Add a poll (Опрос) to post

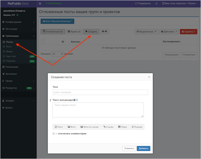pyautogui.click(x=123, y=127)
